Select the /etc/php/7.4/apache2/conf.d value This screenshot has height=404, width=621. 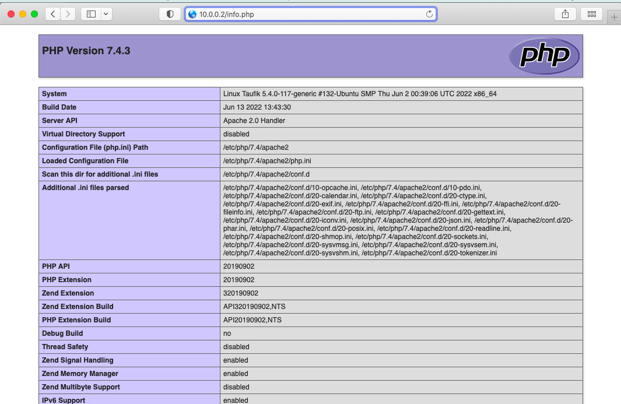[266, 175]
